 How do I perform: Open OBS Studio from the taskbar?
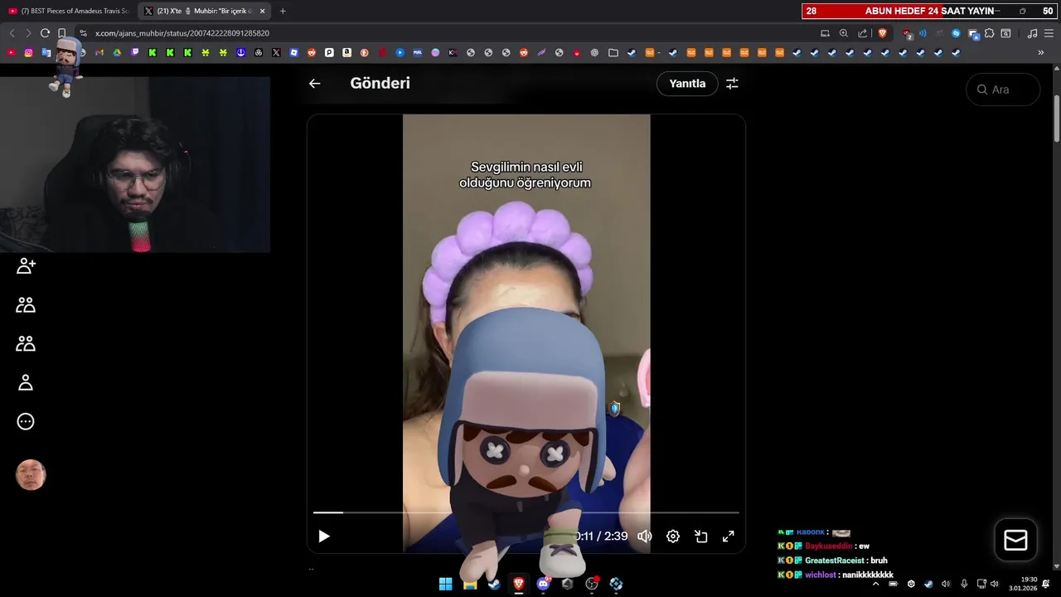[x=592, y=584]
